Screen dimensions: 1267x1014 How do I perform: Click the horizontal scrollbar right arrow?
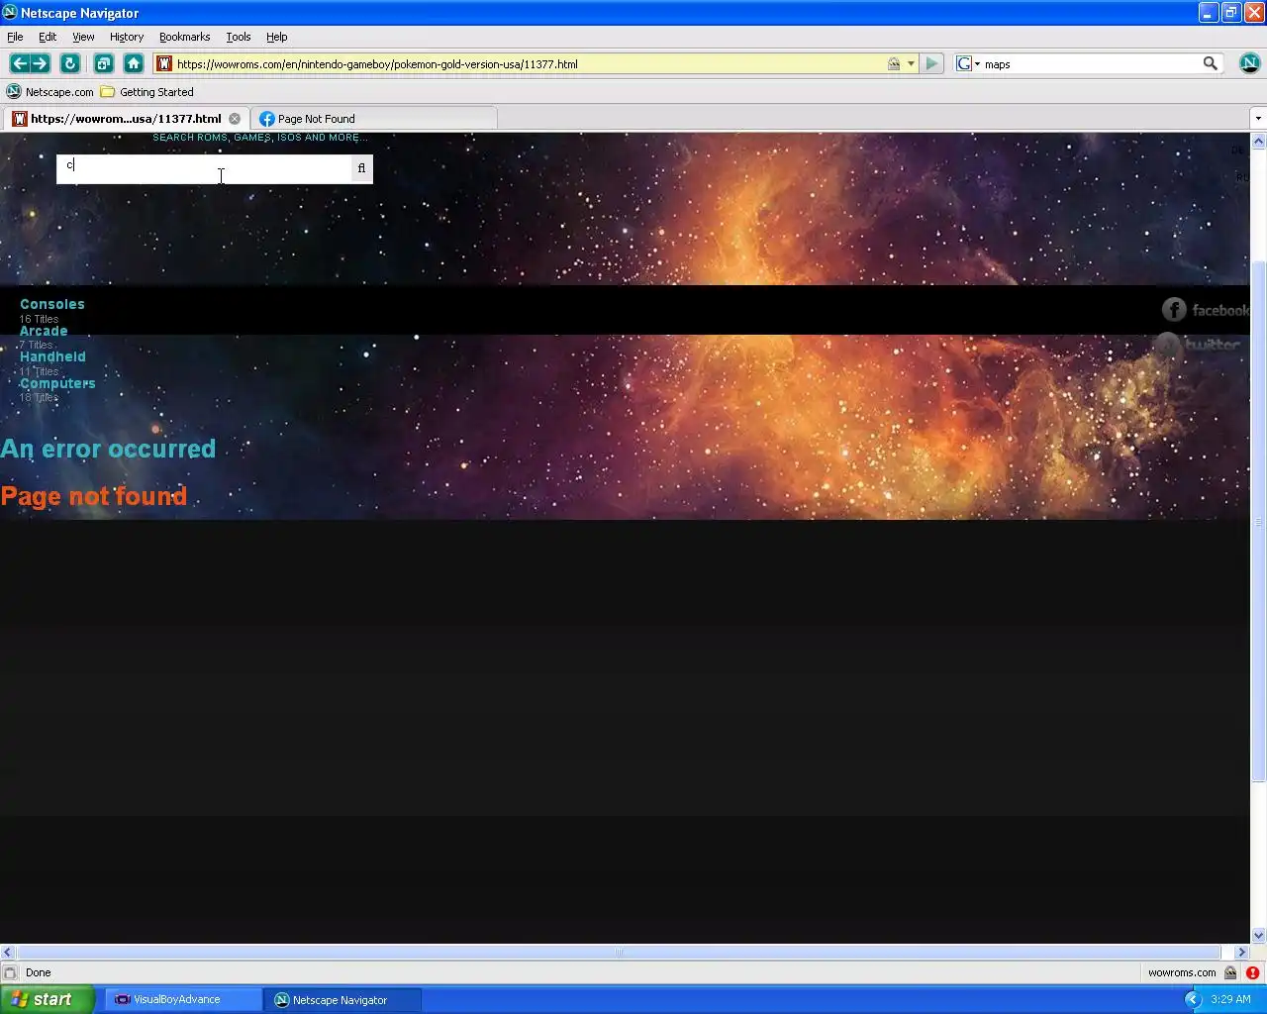click(1241, 952)
